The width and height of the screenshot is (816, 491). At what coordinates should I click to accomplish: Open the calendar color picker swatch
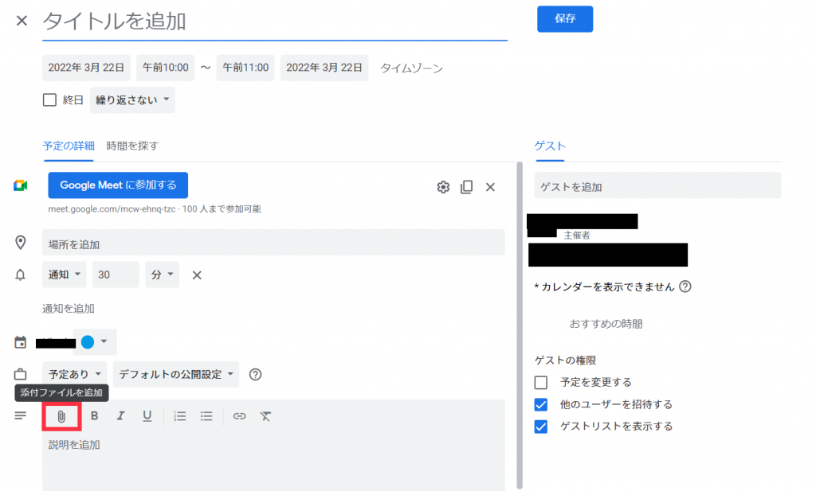coord(94,342)
